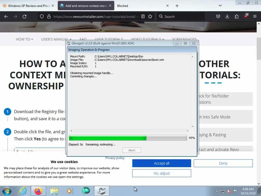Image resolution: width=261 pixels, height=196 pixels.
Task: Click the URL address field
Action: pos(96,17)
